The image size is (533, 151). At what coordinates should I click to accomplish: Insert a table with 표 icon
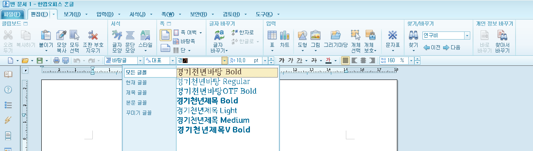(272, 36)
